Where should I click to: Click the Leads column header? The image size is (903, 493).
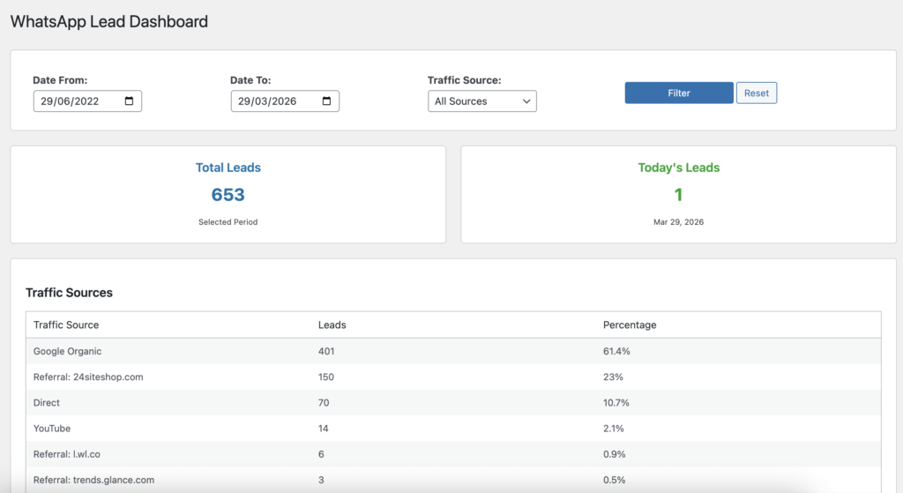coord(332,325)
